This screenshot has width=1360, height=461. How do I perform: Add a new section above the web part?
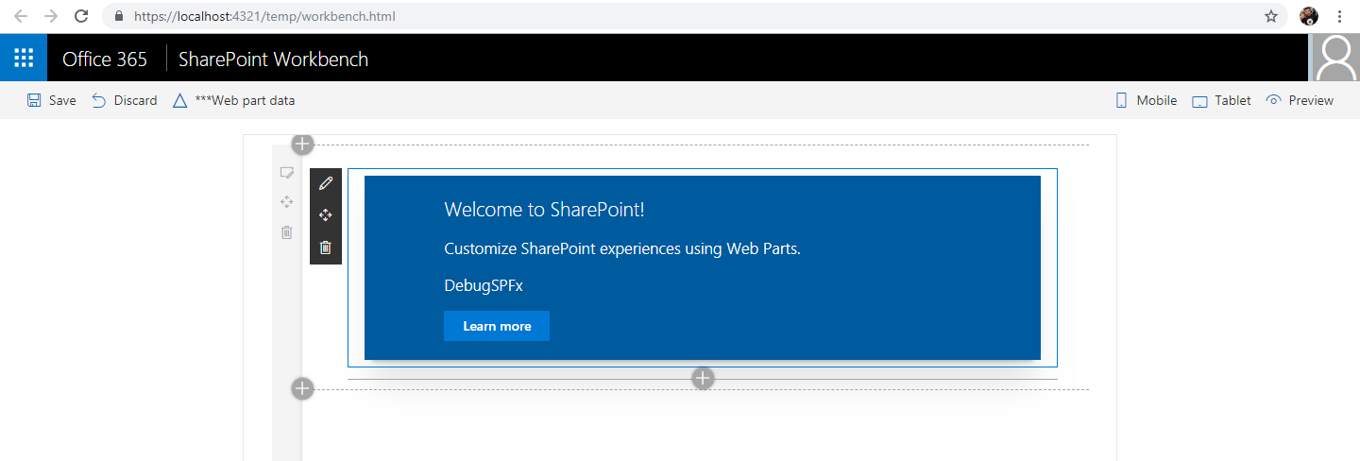tap(302, 145)
